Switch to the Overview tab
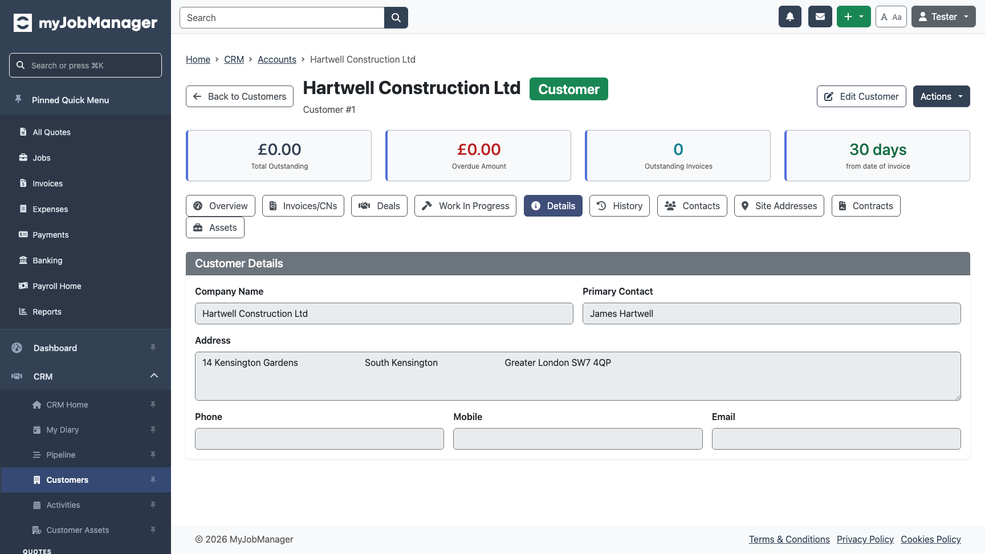Viewport: 985px width, 554px height. pos(221,206)
